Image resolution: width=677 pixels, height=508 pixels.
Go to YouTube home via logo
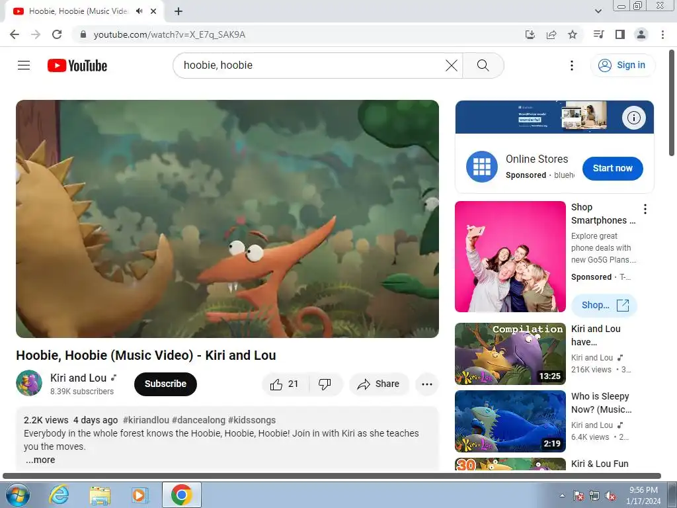77,65
